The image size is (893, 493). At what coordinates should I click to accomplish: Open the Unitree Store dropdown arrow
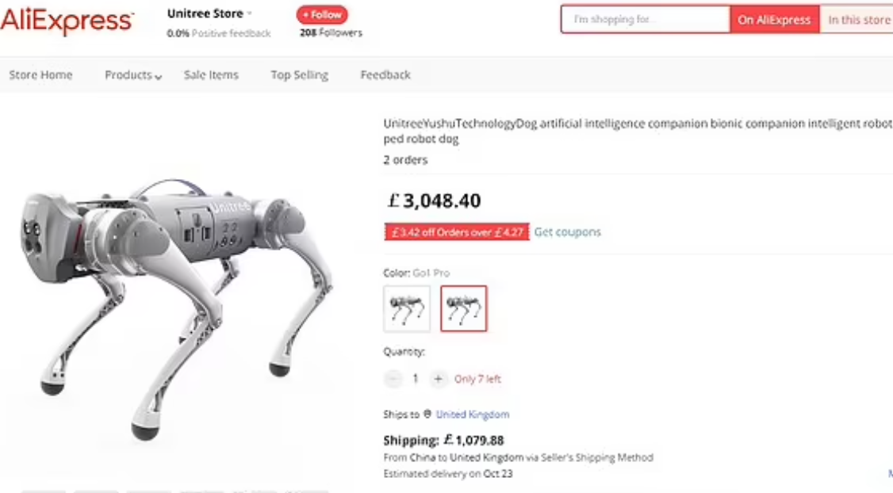pyautogui.click(x=250, y=13)
